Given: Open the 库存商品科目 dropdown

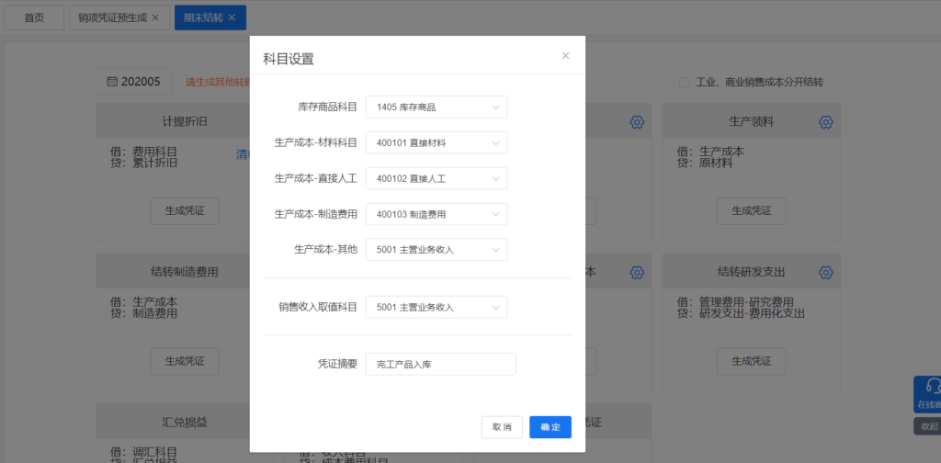Looking at the screenshot, I should click(x=436, y=107).
